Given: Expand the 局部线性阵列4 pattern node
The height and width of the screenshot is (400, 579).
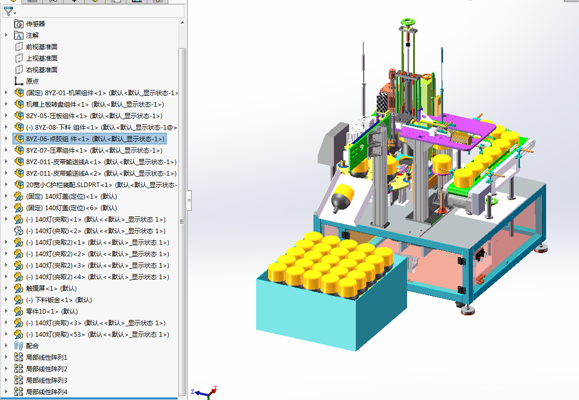Looking at the screenshot, I should click(6, 392).
